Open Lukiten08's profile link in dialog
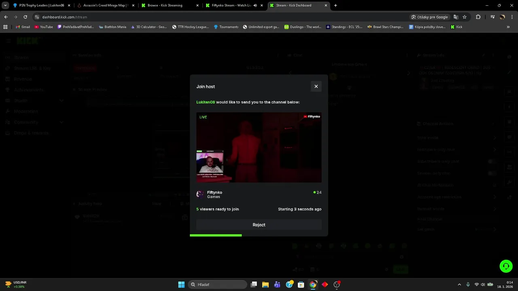518x291 pixels. [206, 102]
